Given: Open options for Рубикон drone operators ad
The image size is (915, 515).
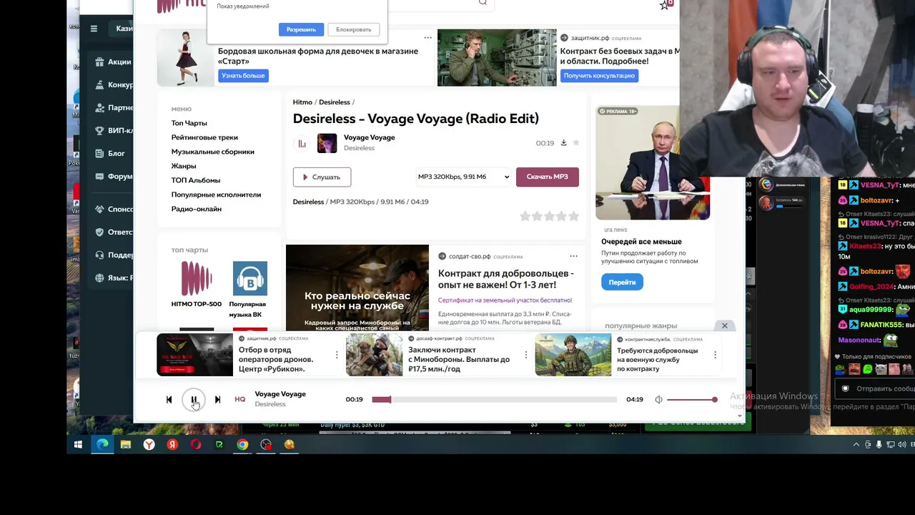Looking at the screenshot, I should [x=337, y=355].
